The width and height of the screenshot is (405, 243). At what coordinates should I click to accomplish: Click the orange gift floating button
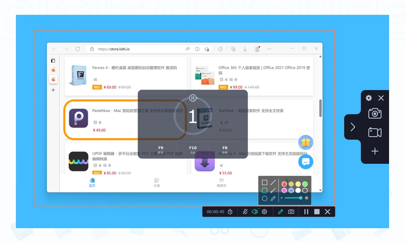306,142
